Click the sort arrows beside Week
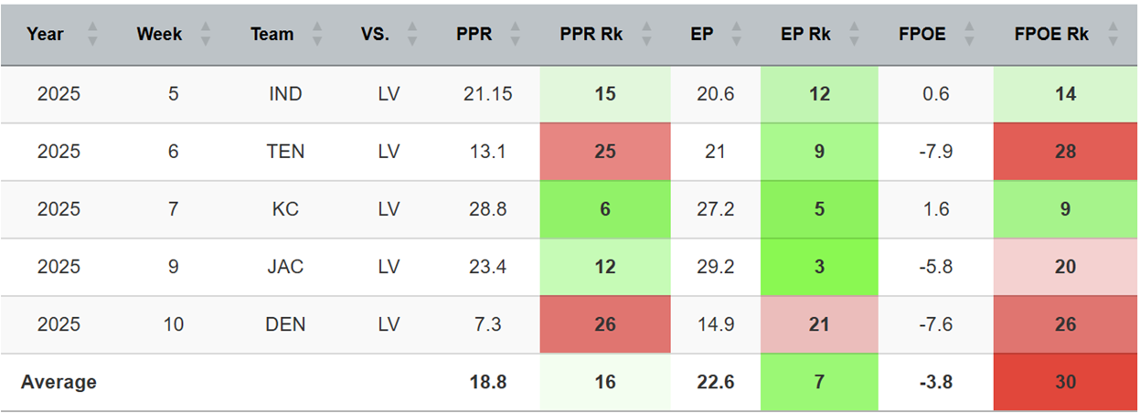This screenshot has height=413, width=1140. coord(205,35)
